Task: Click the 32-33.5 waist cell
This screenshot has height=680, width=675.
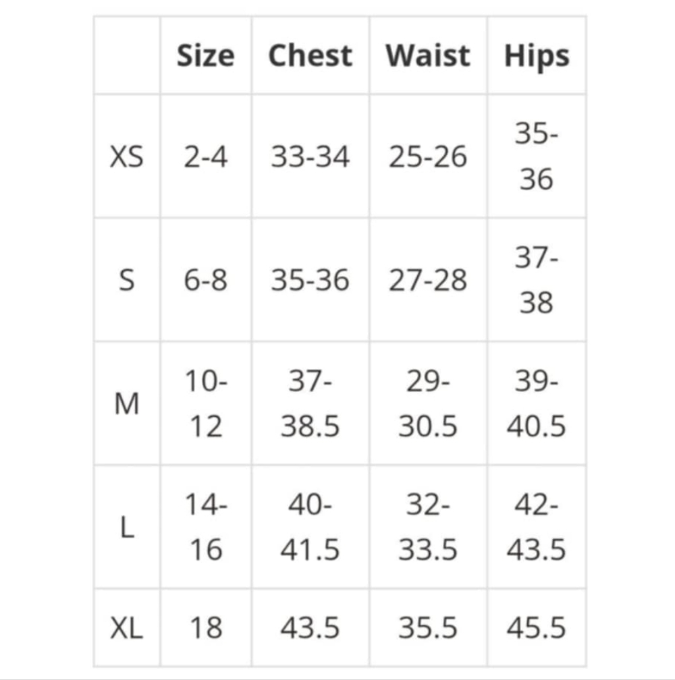Action: [428, 528]
